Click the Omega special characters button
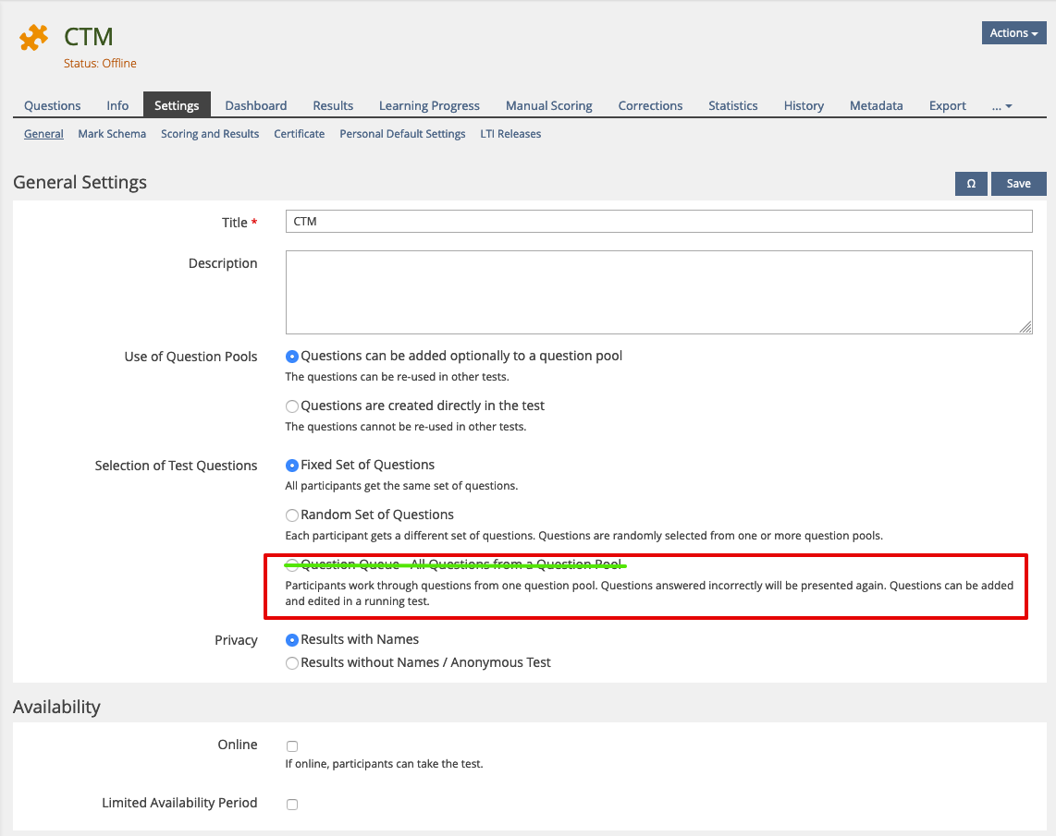 point(971,184)
